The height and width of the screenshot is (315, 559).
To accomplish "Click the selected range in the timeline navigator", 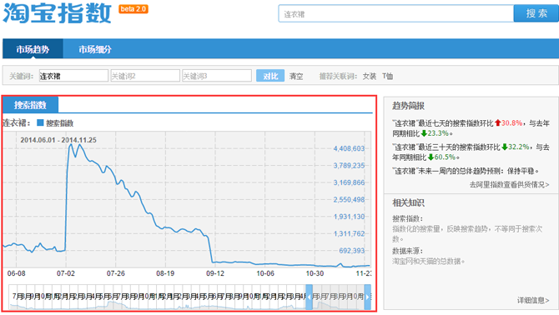I will (339, 297).
